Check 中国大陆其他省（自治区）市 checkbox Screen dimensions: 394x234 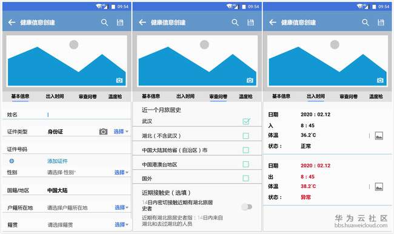[245, 150]
